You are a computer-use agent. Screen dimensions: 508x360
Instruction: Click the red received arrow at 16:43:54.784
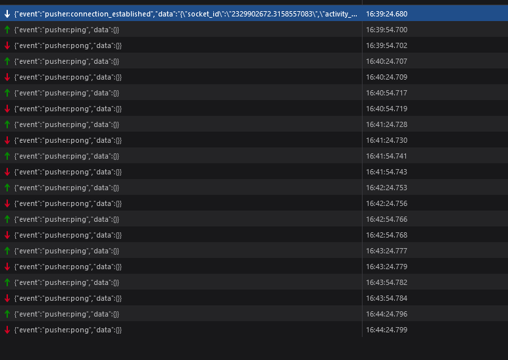pyautogui.click(x=7, y=298)
